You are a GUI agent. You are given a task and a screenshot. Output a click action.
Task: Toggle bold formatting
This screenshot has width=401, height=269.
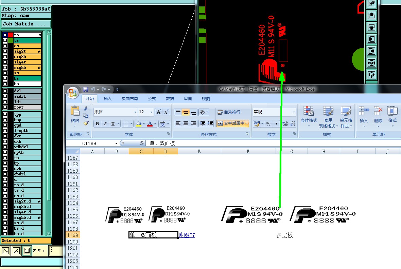coord(98,124)
